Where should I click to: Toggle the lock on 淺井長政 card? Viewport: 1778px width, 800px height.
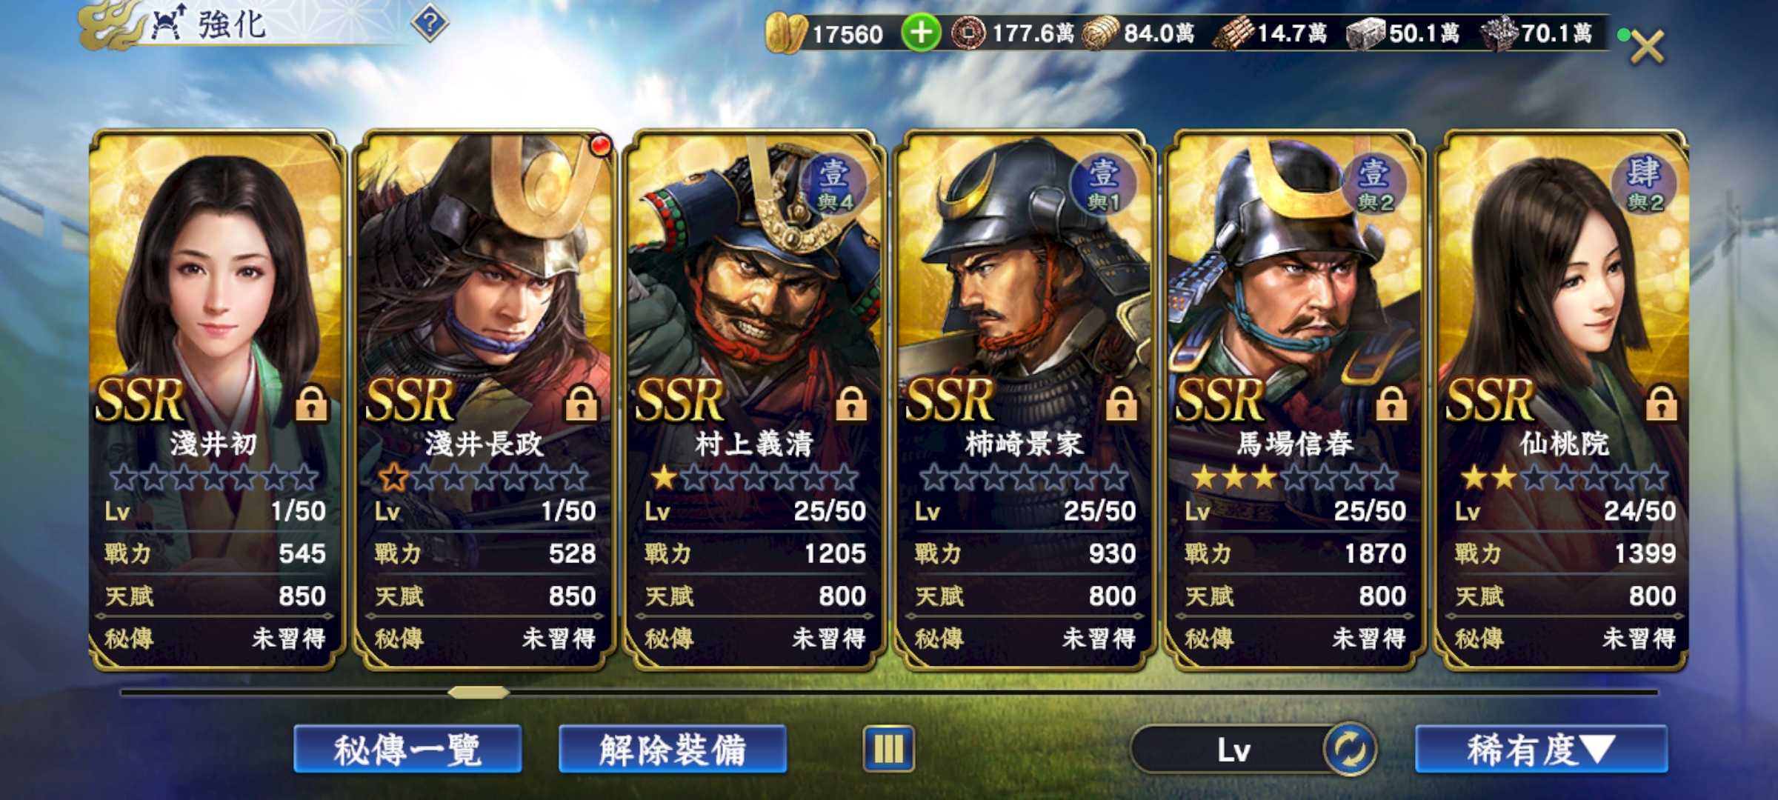click(x=582, y=404)
